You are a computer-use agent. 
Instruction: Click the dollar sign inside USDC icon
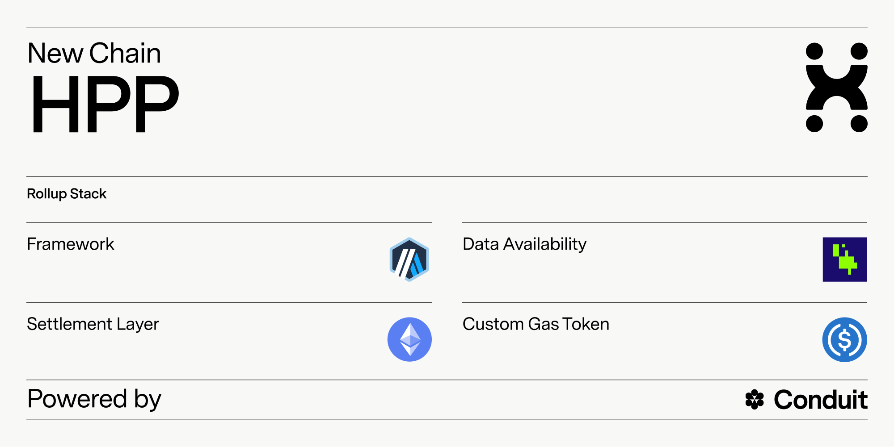pyautogui.click(x=845, y=340)
